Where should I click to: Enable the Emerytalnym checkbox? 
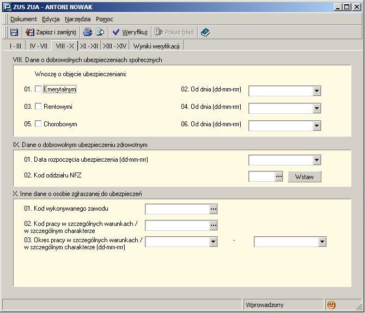[38, 89]
